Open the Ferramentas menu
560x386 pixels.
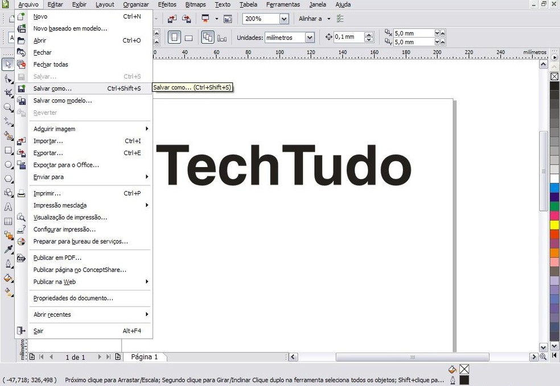[283, 5]
